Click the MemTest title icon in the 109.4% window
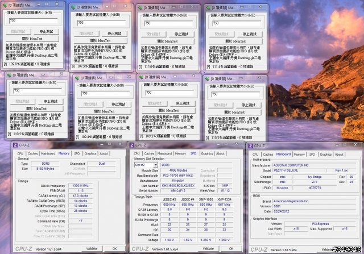 click(77, 78)
